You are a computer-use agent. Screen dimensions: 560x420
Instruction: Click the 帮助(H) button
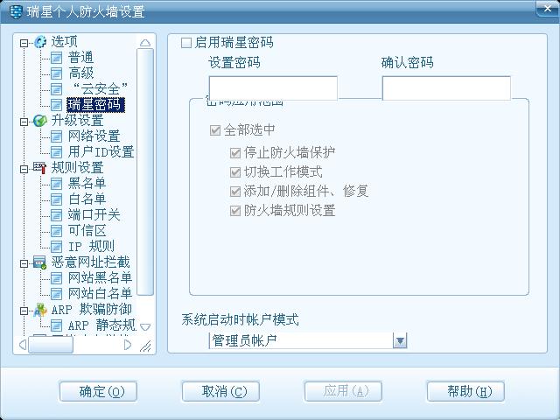[465, 391]
